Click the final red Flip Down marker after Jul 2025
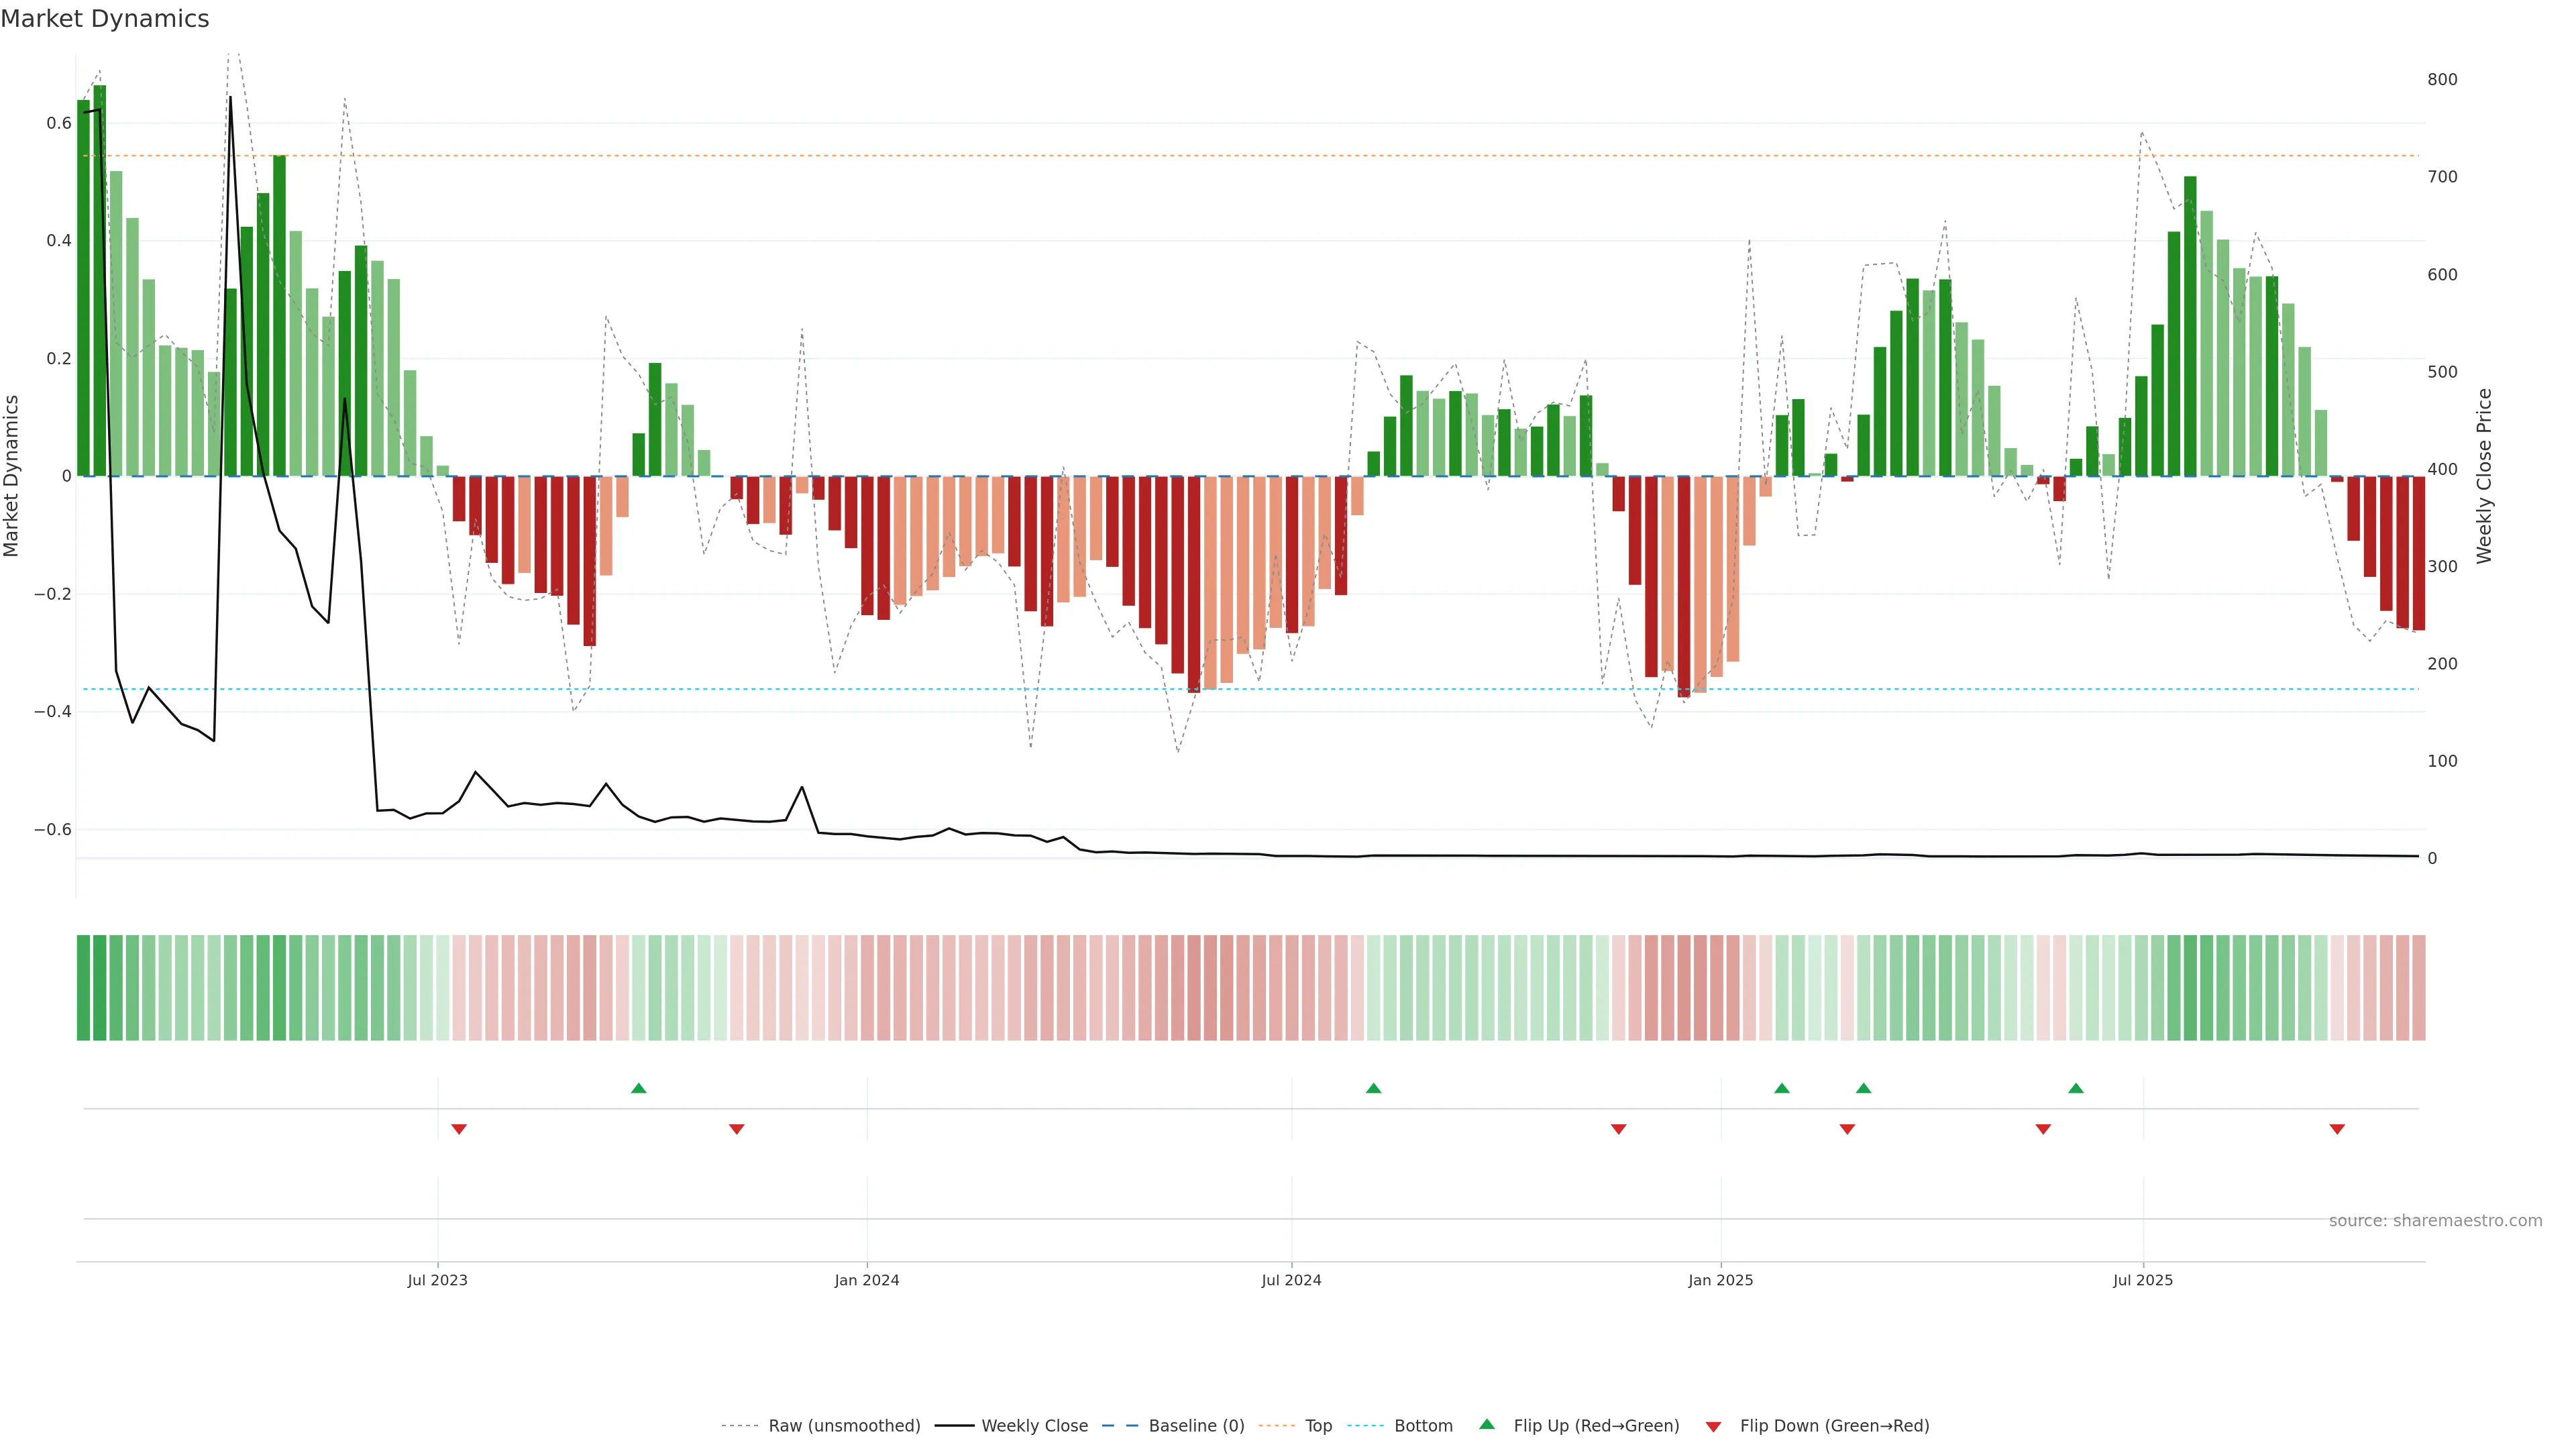This screenshot has height=1449, width=2576. [2337, 1129]
